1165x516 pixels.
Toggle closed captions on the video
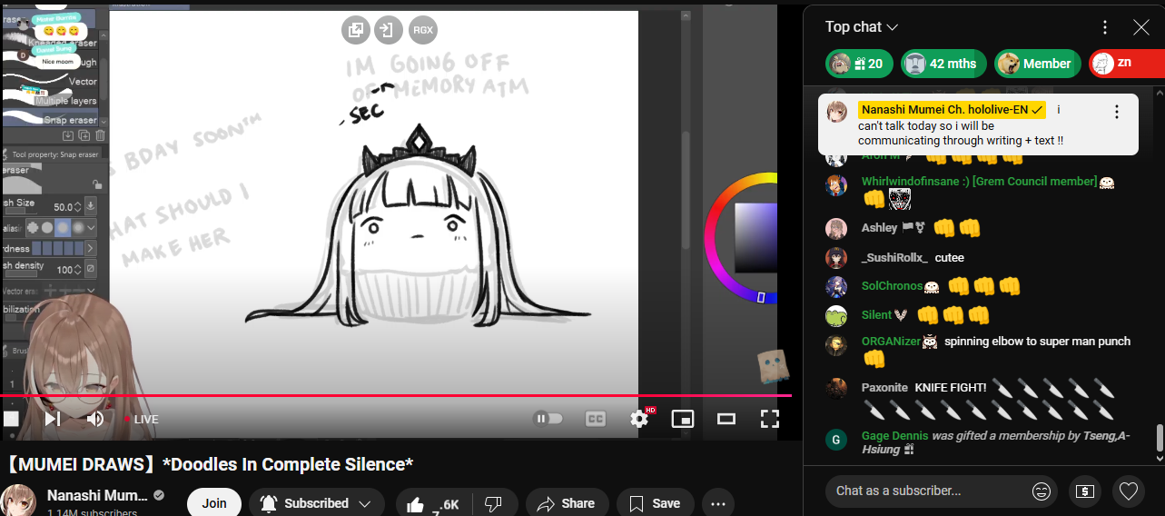click(596, 419)
